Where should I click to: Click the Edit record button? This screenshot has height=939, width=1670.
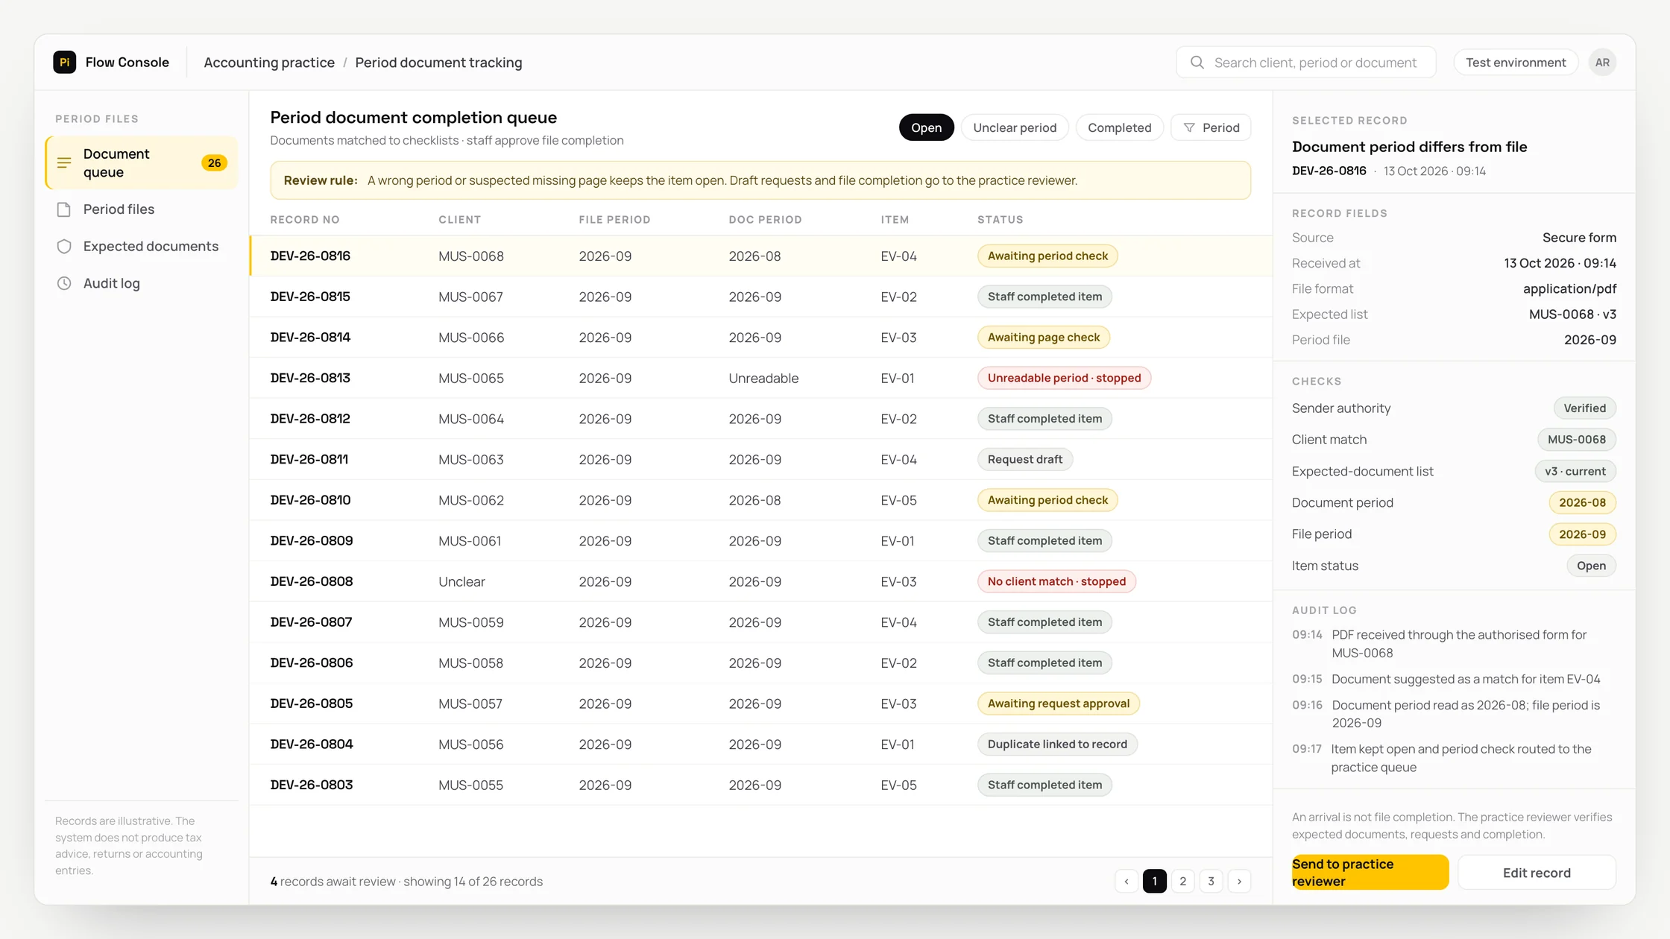pos(1537,872)
